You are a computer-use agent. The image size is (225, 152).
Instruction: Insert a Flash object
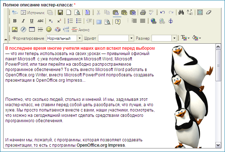(x=23, y=29)
